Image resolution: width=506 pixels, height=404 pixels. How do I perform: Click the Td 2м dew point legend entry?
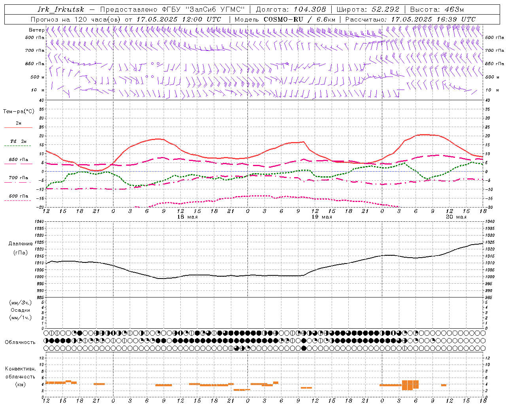point(19,141)
